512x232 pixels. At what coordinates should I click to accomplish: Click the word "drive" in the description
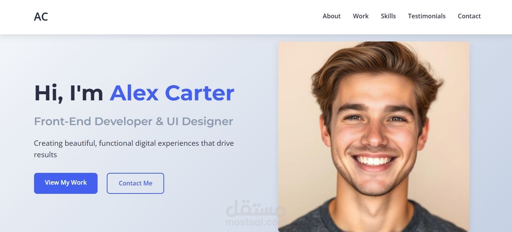click(225, 143)
